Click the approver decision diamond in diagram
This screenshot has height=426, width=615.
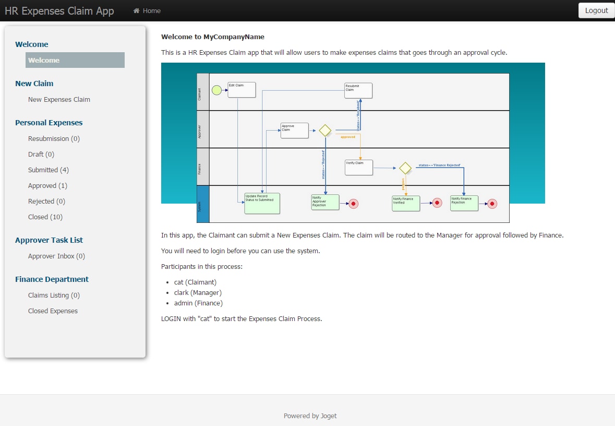click(x=325, y=131)
